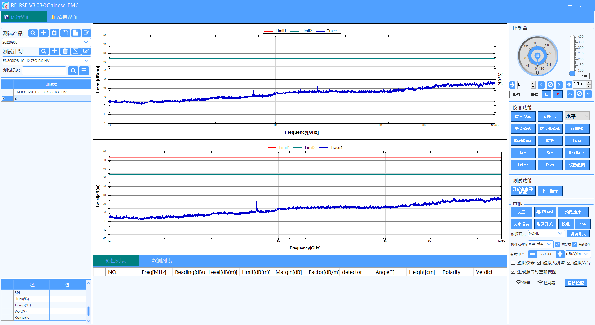Set vertical polarity with the red V button
The width and height of the screenshot is (595, 325).
[x=558, y=94]
